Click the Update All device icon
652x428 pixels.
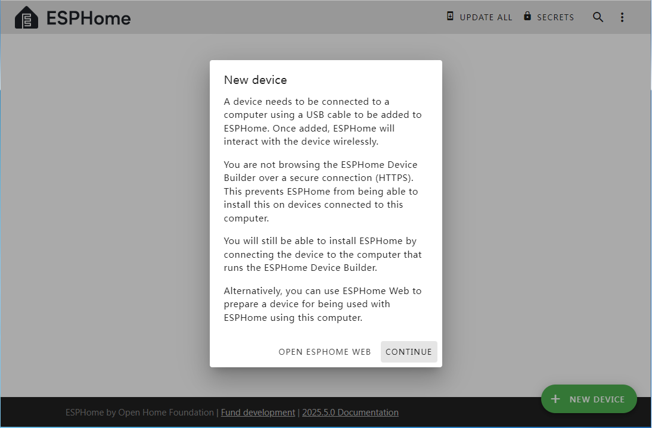[450, 17]
